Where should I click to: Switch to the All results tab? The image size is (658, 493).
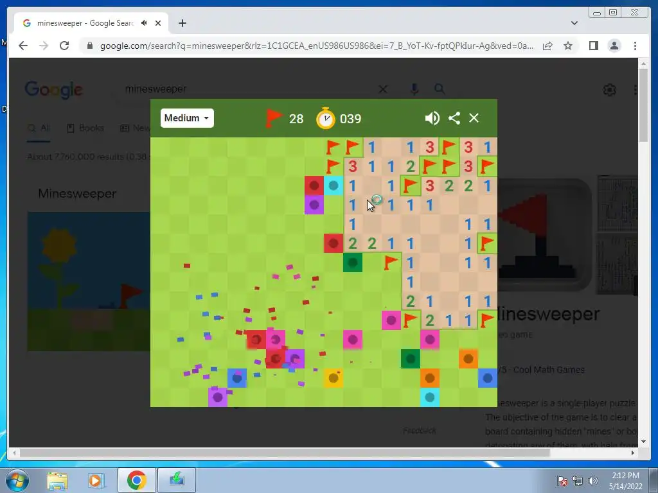tap(39, 128)
